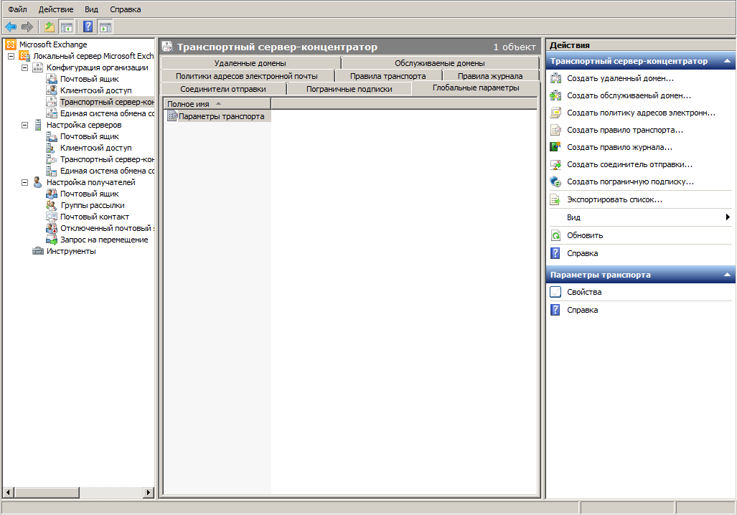Image resolution: width=737 pixels, height=515 pixels.
Task: Click the Свойства icon in actions pane
Action: [555, 292]
